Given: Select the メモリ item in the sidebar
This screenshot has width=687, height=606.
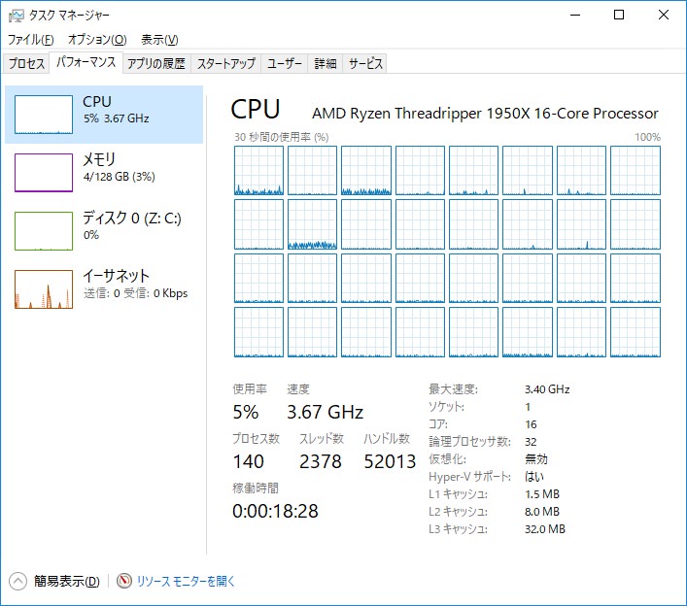Looking at the screenshot, I should point(104,173).
